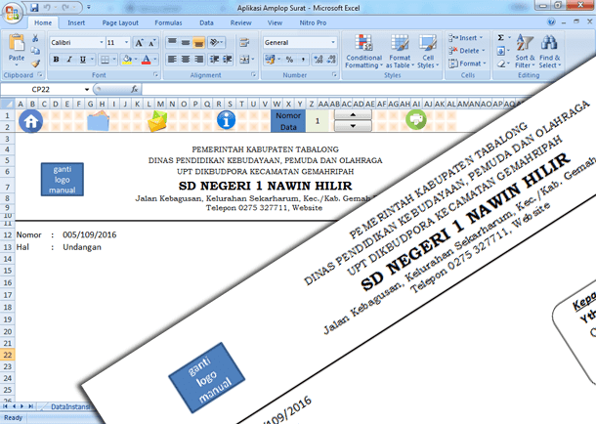Increase Nomor Data with up spinner
Viewport: 596px width, 424px height.
[353, 114]
